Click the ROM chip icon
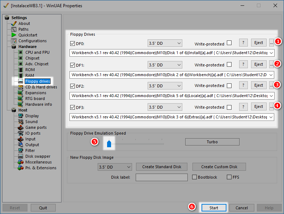284x214 pixels. point(21,70)
